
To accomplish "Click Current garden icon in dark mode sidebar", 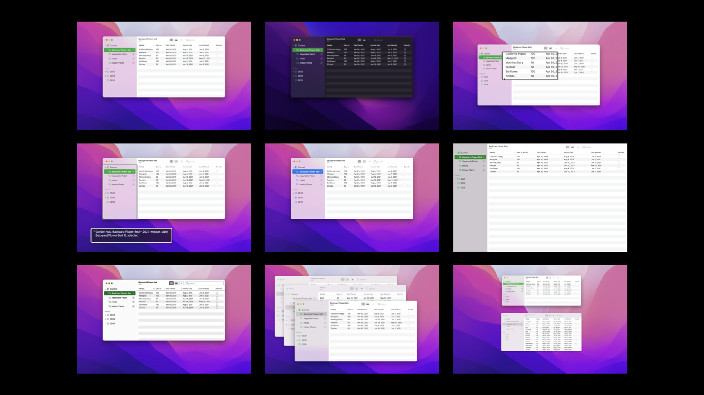I will tap(296, 46).
